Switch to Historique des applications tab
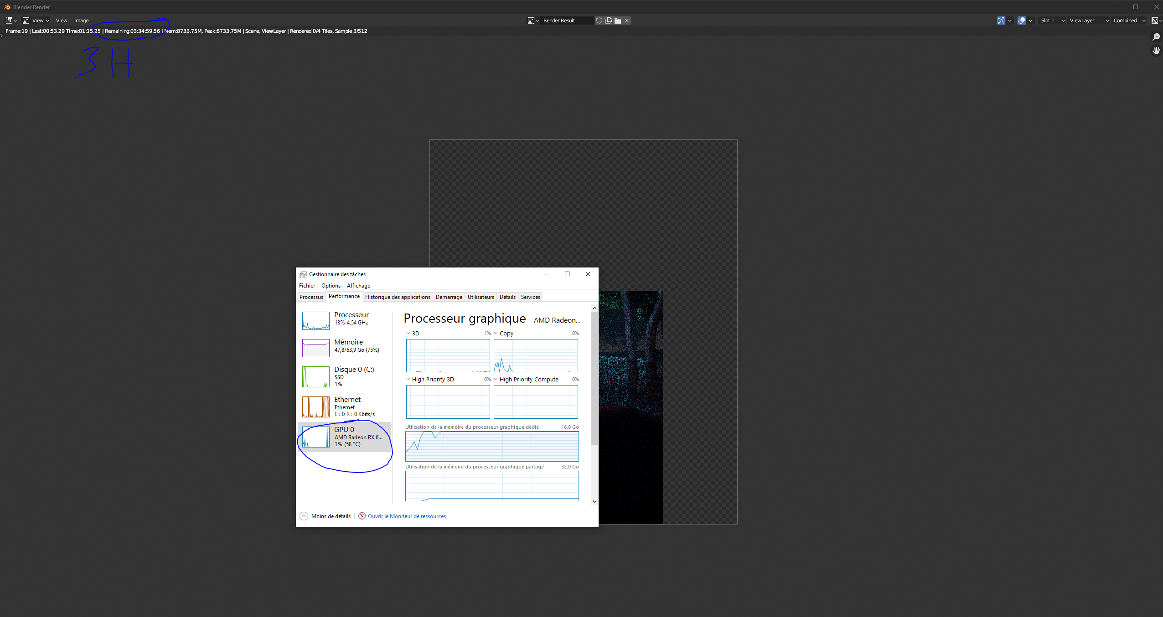The width and height of the screenshot is (1163, 617). point(398,297)
